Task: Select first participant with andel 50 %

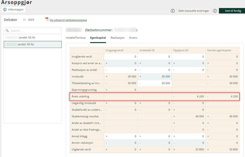Action: click(x=33, y=38)
